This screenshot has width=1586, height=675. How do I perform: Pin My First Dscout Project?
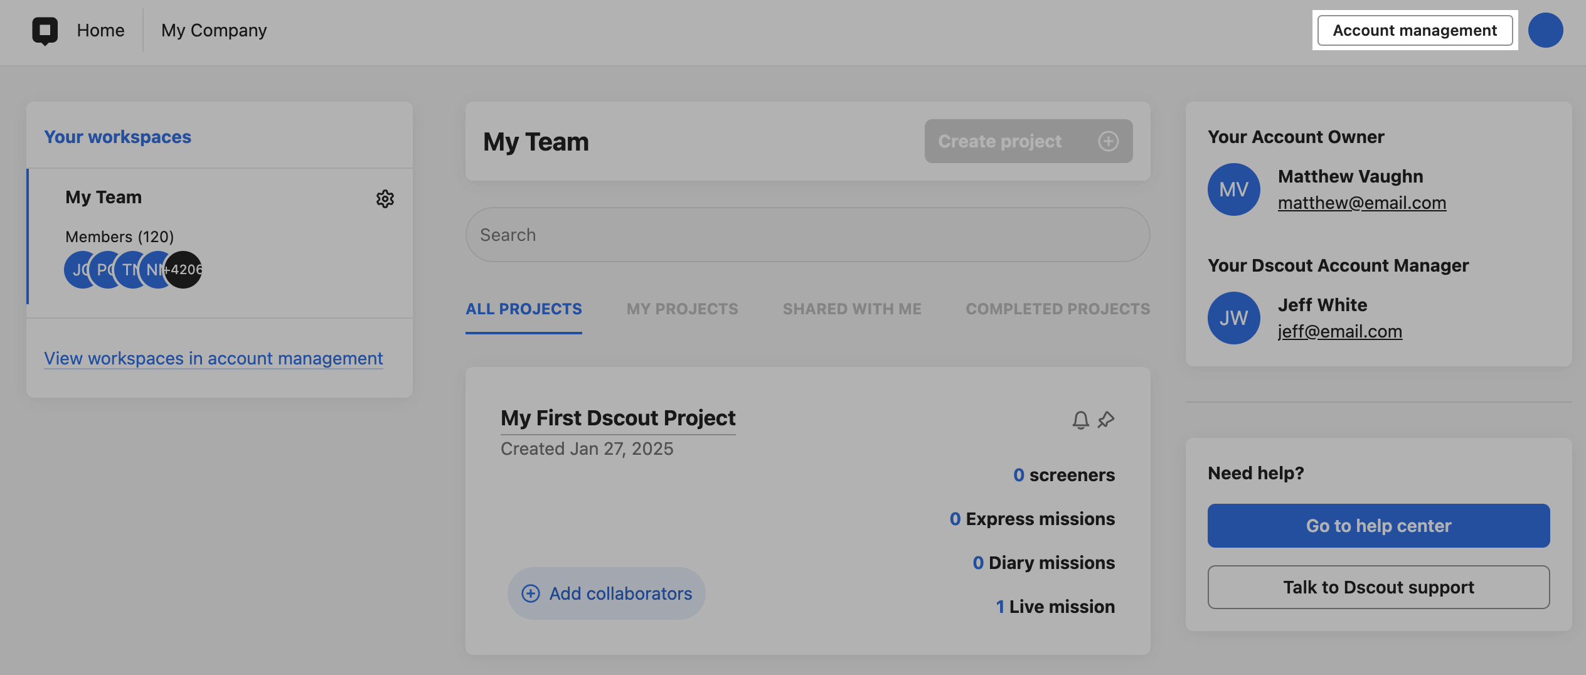point(1106,420)
